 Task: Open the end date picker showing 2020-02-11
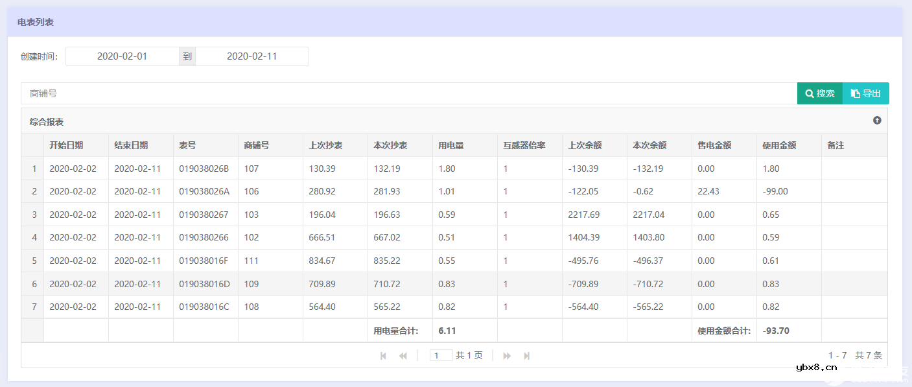[x=251, y=56]
